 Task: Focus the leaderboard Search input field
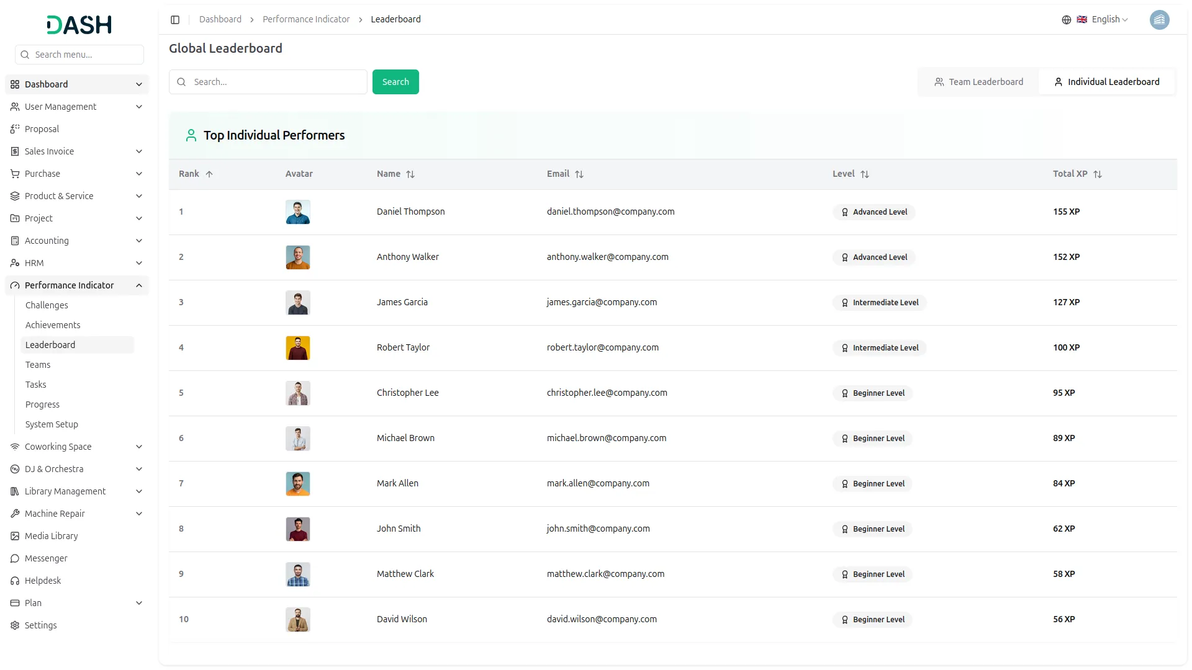(x=276, y=82)
